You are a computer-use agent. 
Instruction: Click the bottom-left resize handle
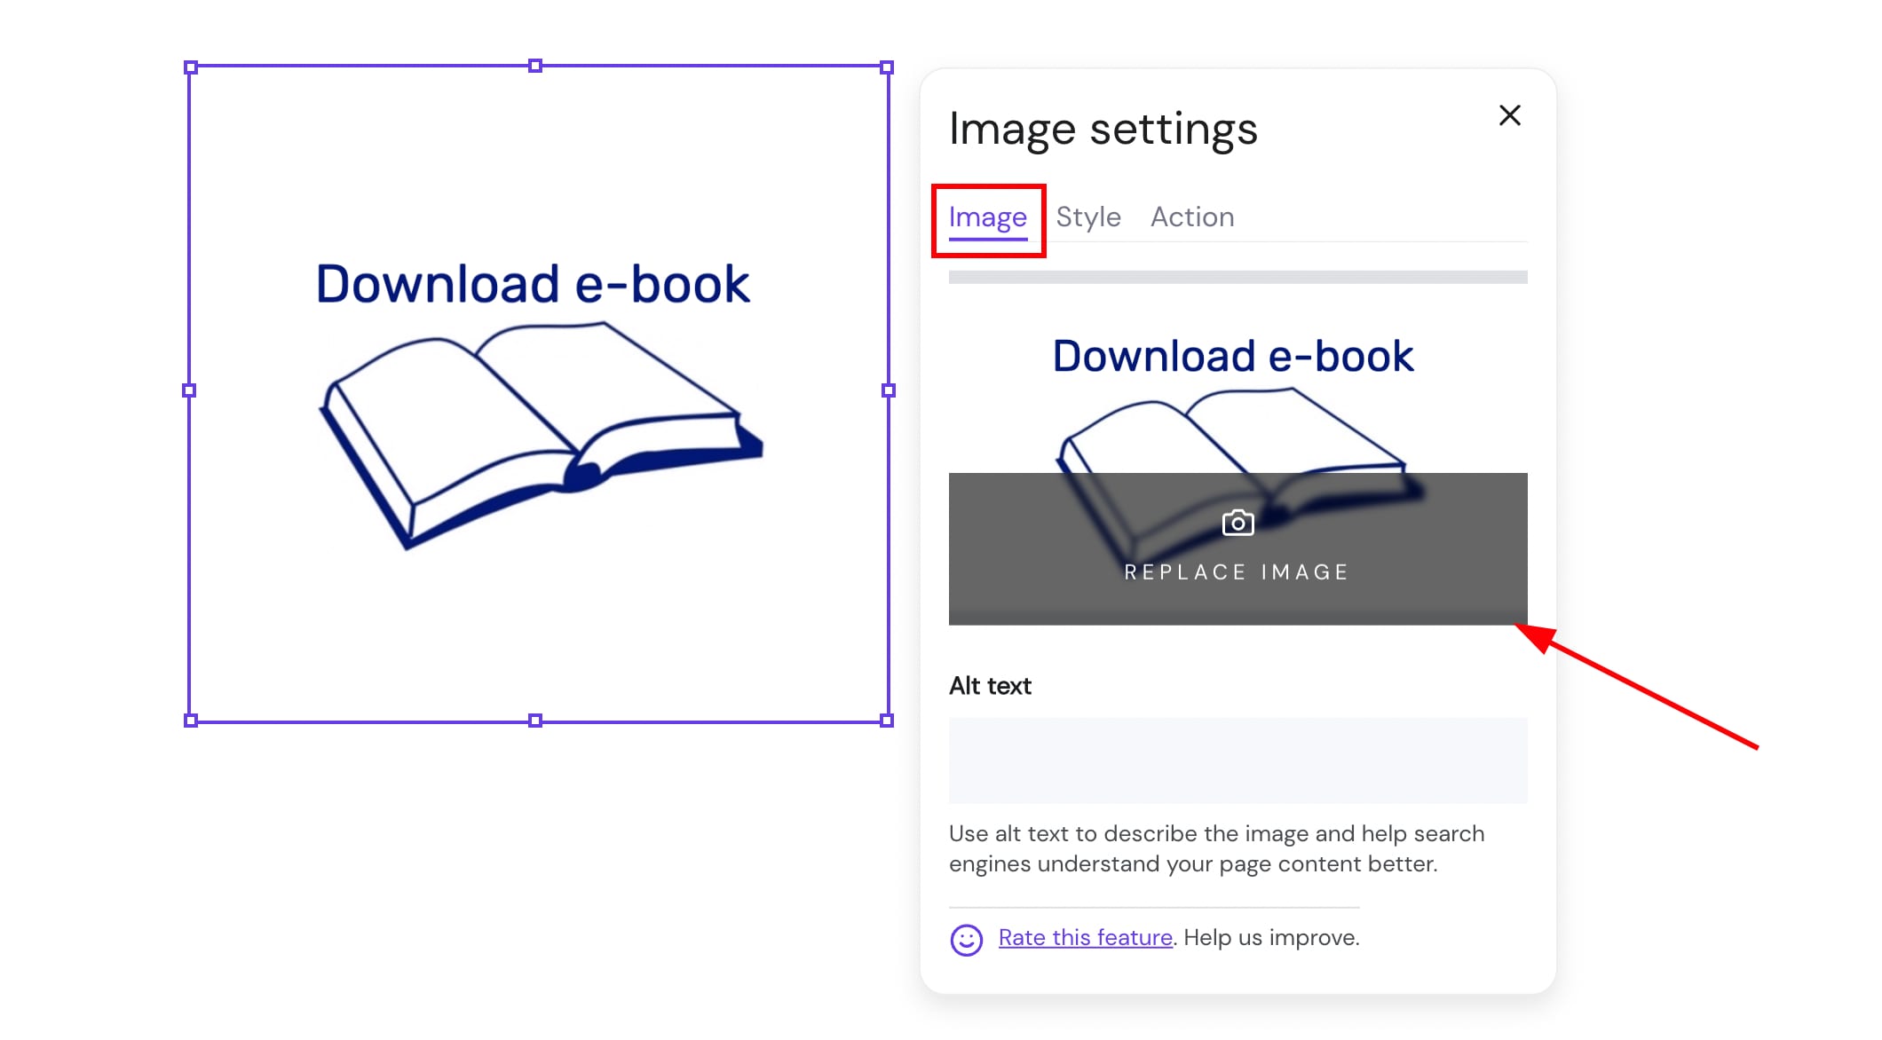[x=190, y=721]
